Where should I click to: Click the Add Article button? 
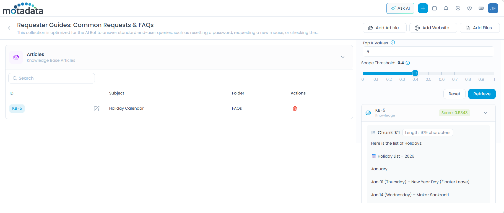pyautogui.click(x=384, y=28)
